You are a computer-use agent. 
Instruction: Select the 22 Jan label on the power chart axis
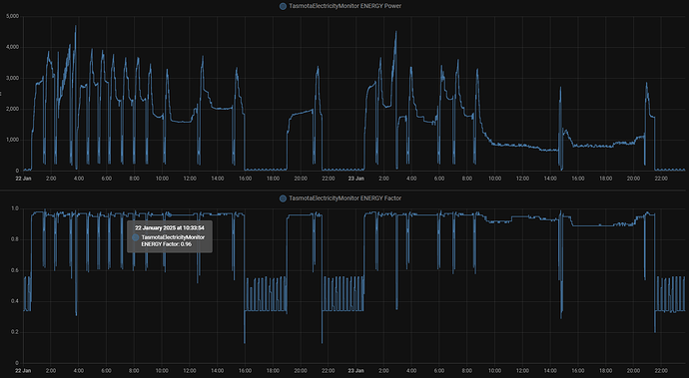point(23,179)
